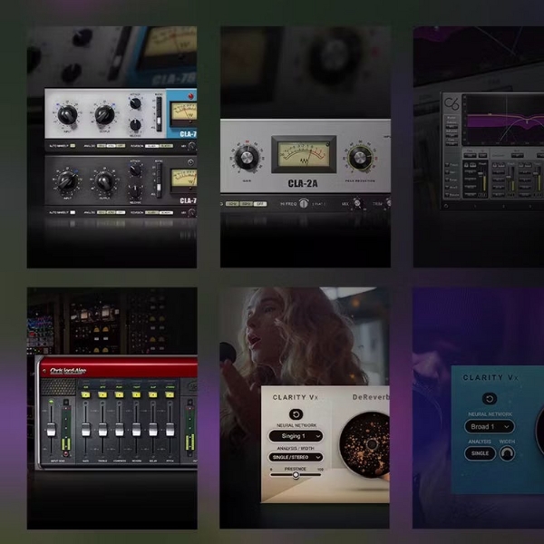Click the Mix knob on blue CLA-76
The image size is (544, 544).
pos(191,146)
